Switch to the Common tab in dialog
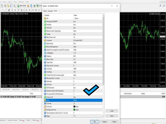The width and height of the screenshot is (166, 124). click(x=50, y=11)
